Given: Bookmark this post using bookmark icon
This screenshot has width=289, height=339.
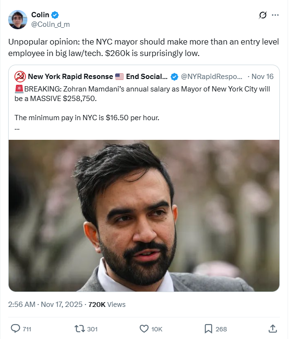Looking at the screenshot, I should [208, 328].
